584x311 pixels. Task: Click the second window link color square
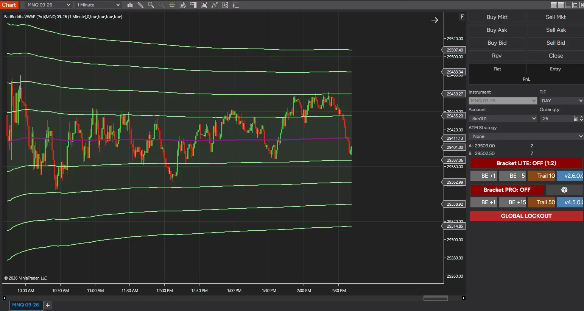point(561,5)
